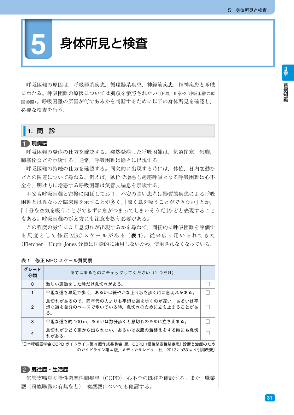The image size is (294, 415).
Task: Open the P23 Ⅱ章-3 cross-reference note
Action: tap(118, 98)
